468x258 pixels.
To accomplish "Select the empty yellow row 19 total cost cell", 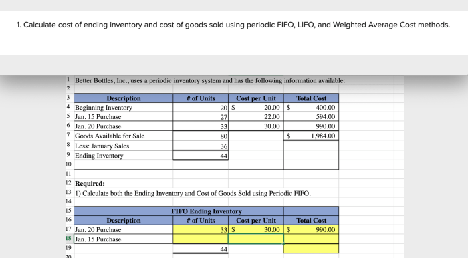I will pyautogui.click(x=311, y=249).
